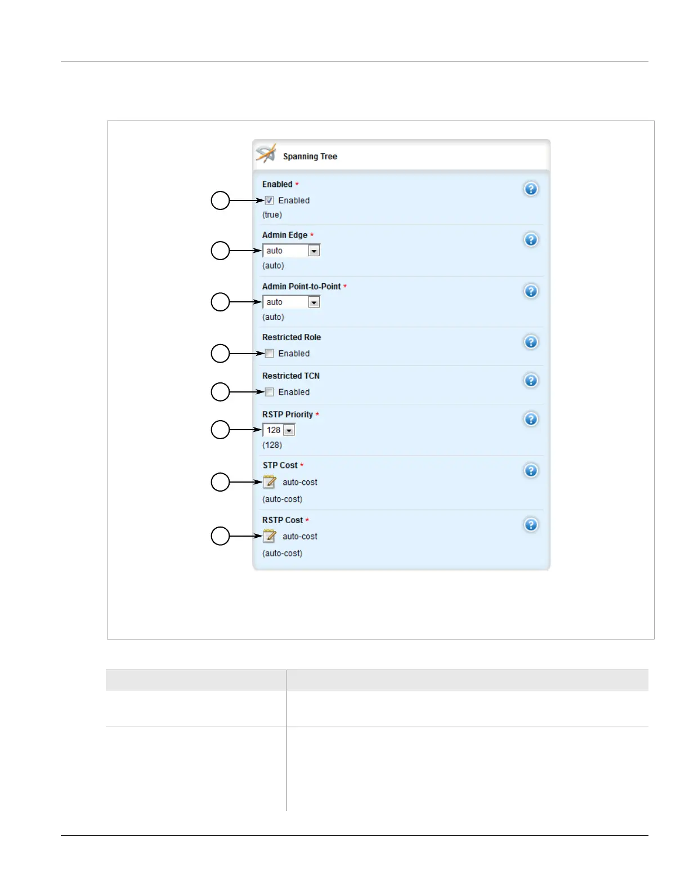Click the RSTP Cost edit icon

pyautogui.click(x=270, y=536)
